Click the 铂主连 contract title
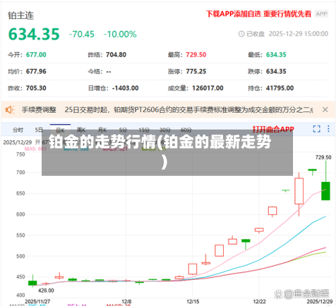The image size is (336, 306). click(21, 15)
